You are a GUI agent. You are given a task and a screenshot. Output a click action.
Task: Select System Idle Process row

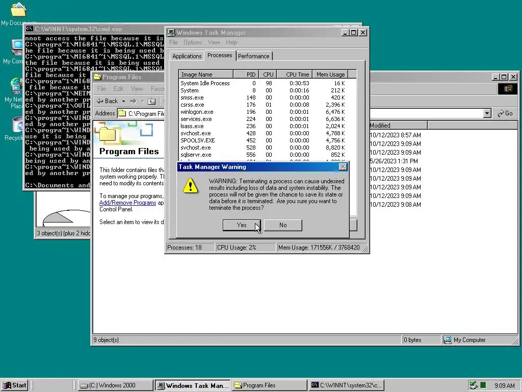click(x=263, y=83)
